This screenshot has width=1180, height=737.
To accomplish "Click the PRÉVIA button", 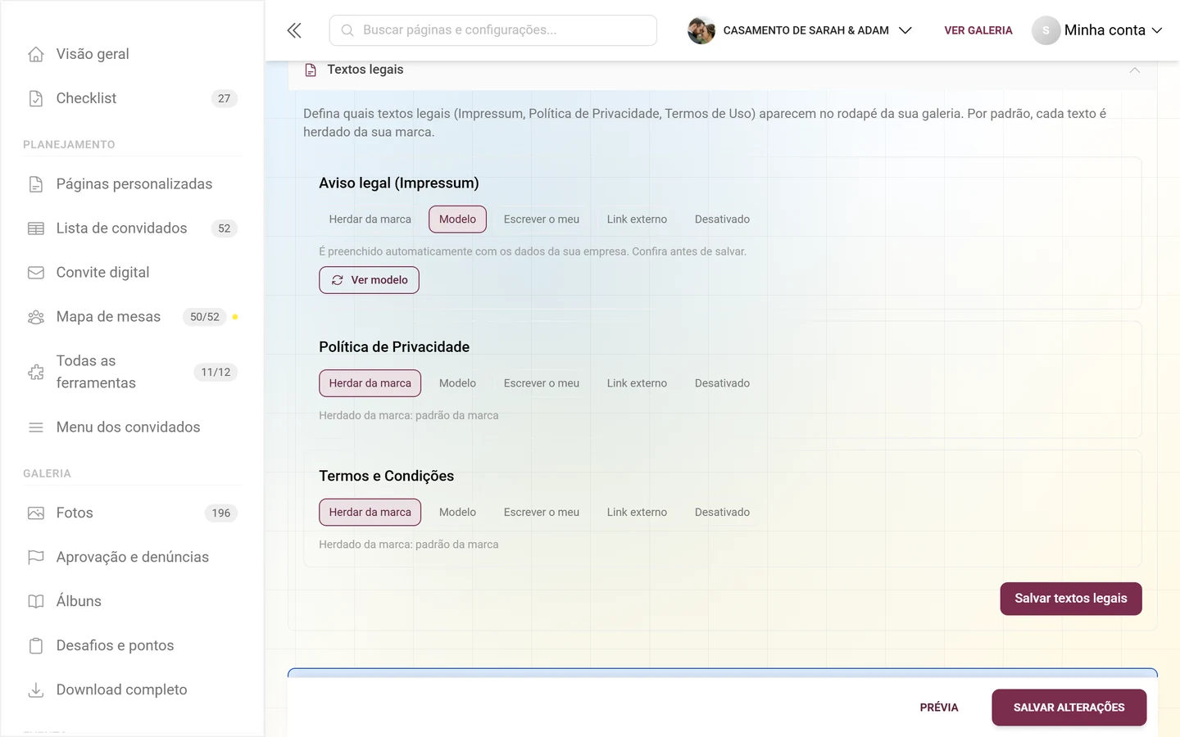I will [x=939, y=708].
